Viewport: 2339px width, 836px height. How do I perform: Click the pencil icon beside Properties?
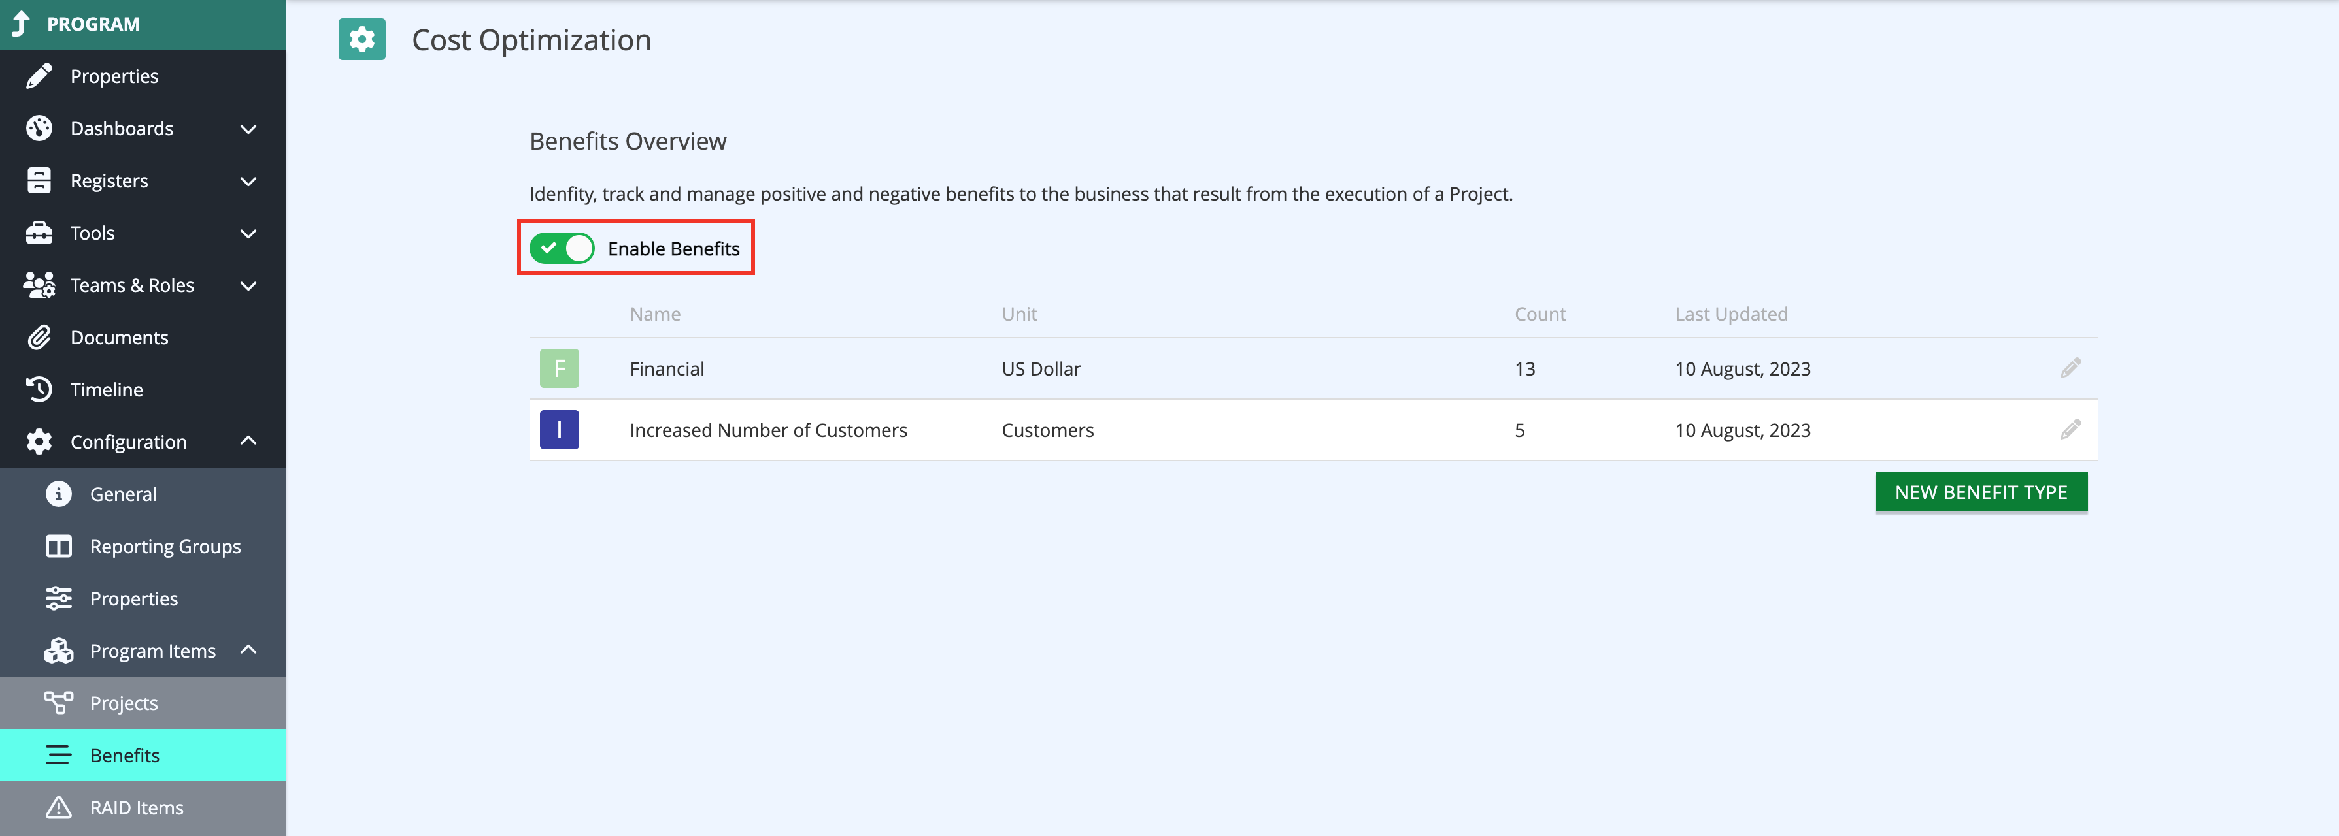point(39,76)
